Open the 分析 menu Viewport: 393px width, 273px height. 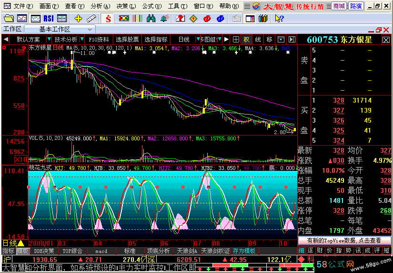coord(100,6)
